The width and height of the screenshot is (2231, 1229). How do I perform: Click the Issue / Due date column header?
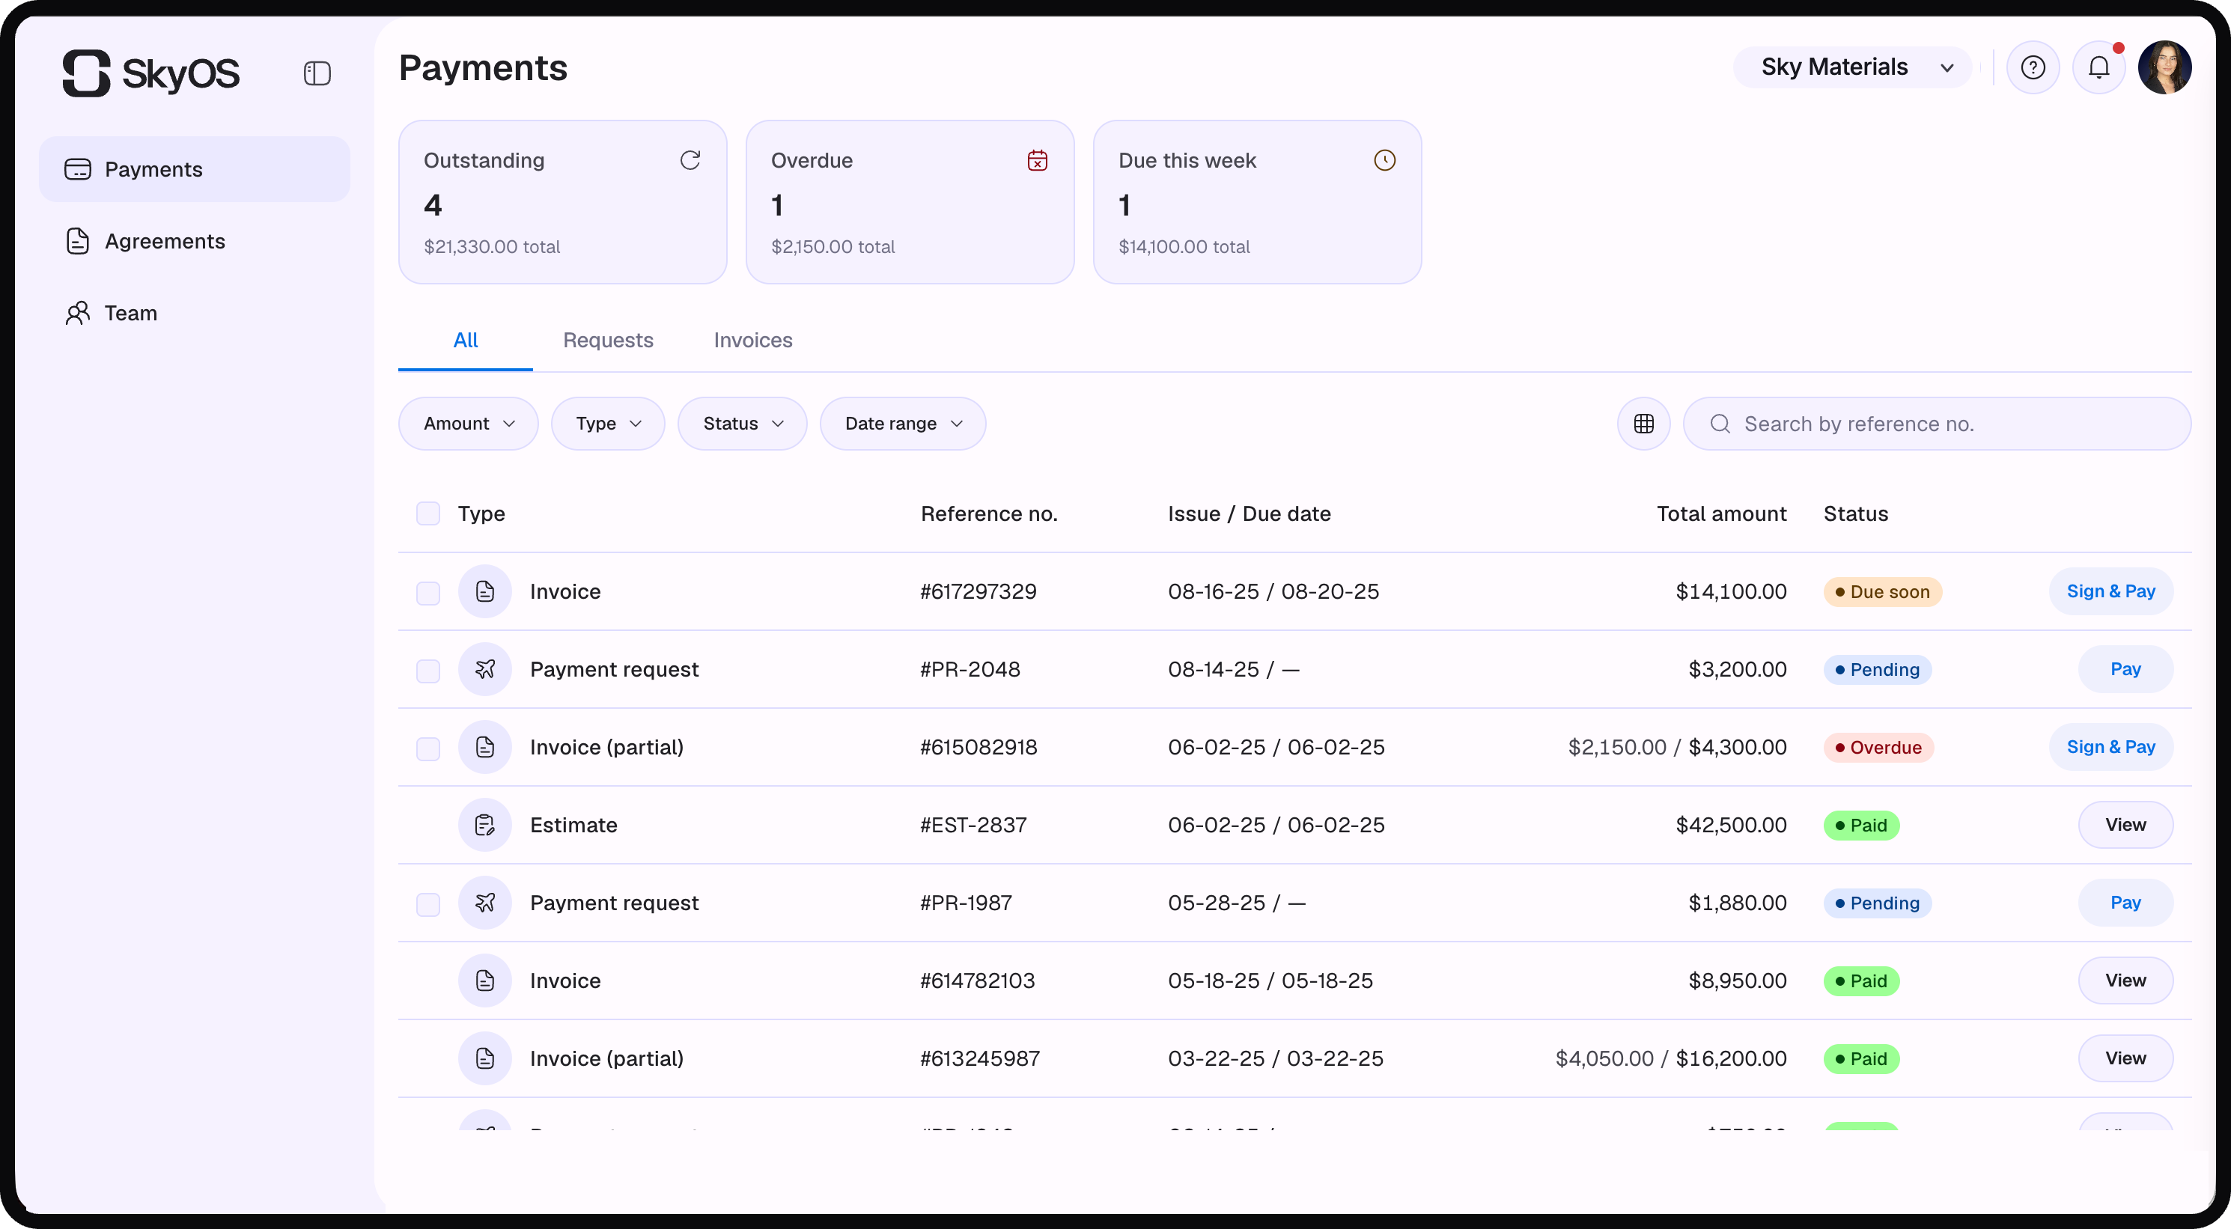pyautogui.click(x=1250, y=514)
